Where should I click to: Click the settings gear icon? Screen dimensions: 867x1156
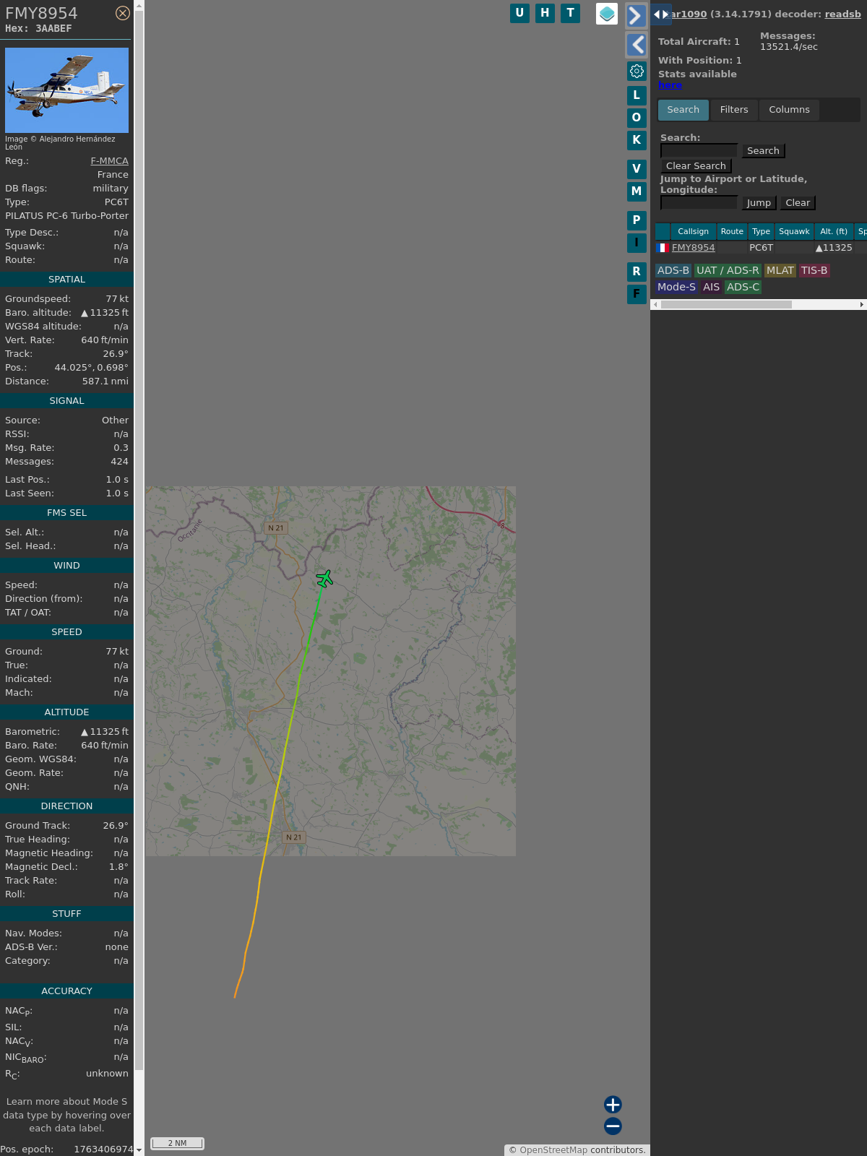(637, 71)
